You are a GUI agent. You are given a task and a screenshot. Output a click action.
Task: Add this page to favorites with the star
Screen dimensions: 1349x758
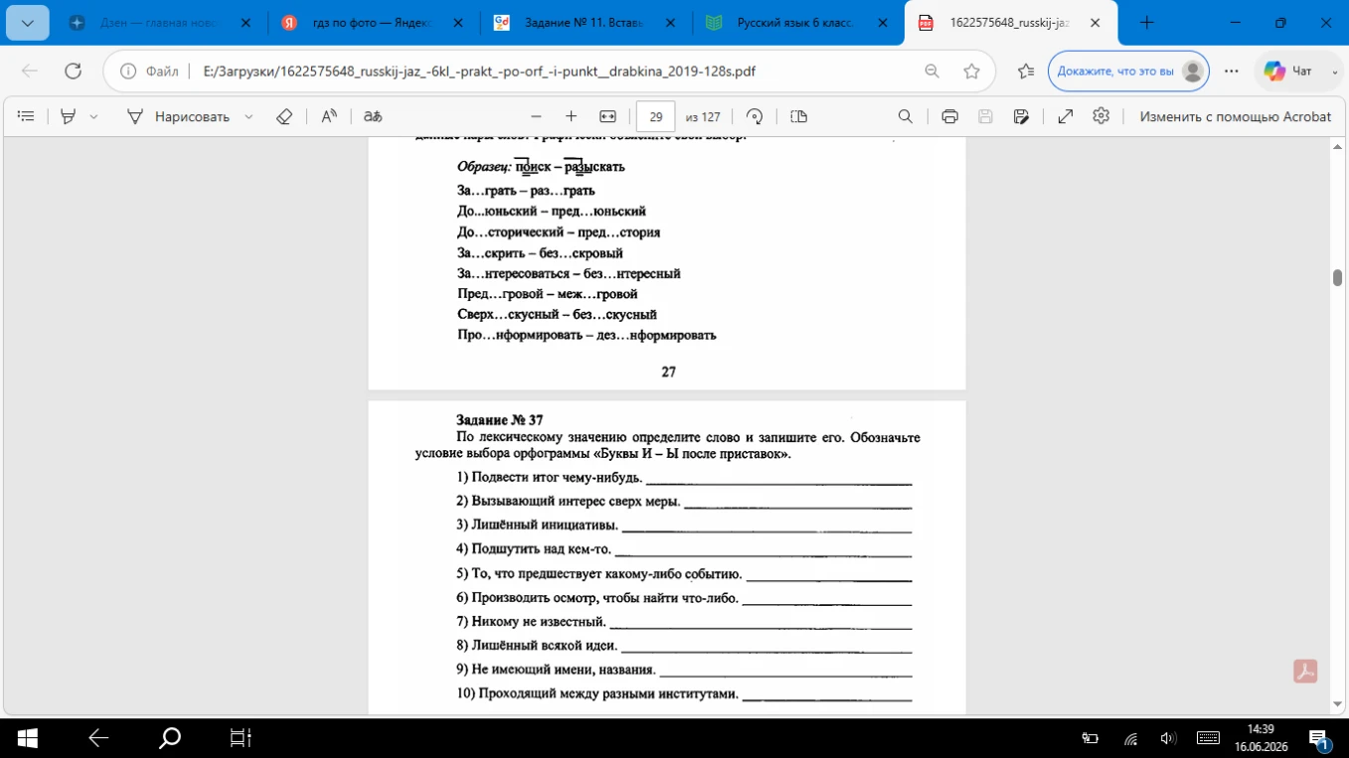(971, 72)
